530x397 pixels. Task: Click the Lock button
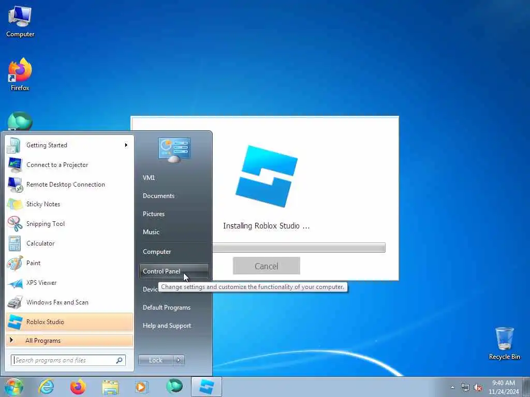point(156,360)
